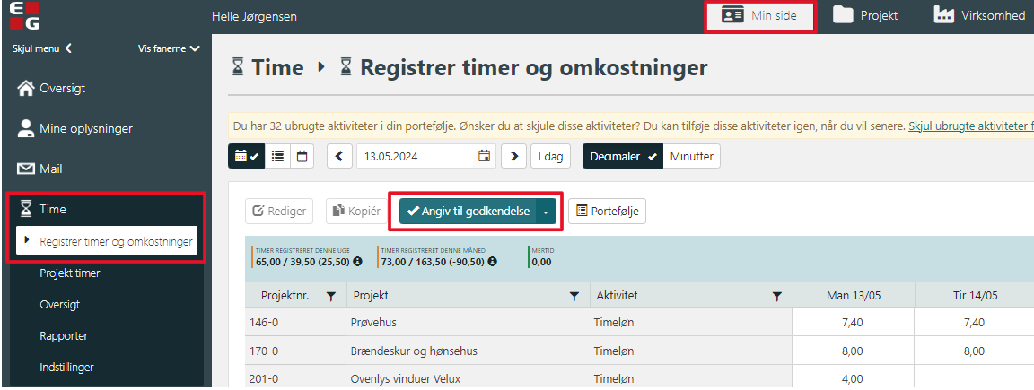The height and width of the screenshot is (390, 1034).
Task: Open Mine oplysninger in sidebar
Action: [85, 129]
